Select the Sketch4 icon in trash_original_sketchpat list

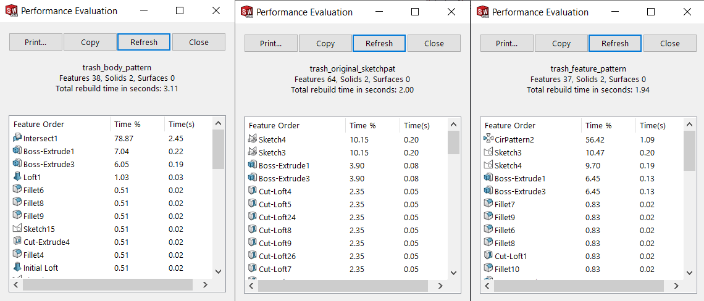[253, 139]
